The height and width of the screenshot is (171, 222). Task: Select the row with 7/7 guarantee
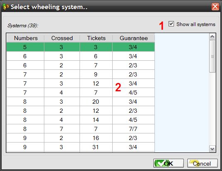(x=81, y=129)
